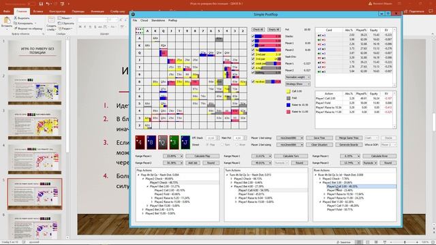Viewport: 436px width, 245px height.
Task: Click the Cut scissors icon in the PowerPoint ribbon
Action: (x=16, y=18)
